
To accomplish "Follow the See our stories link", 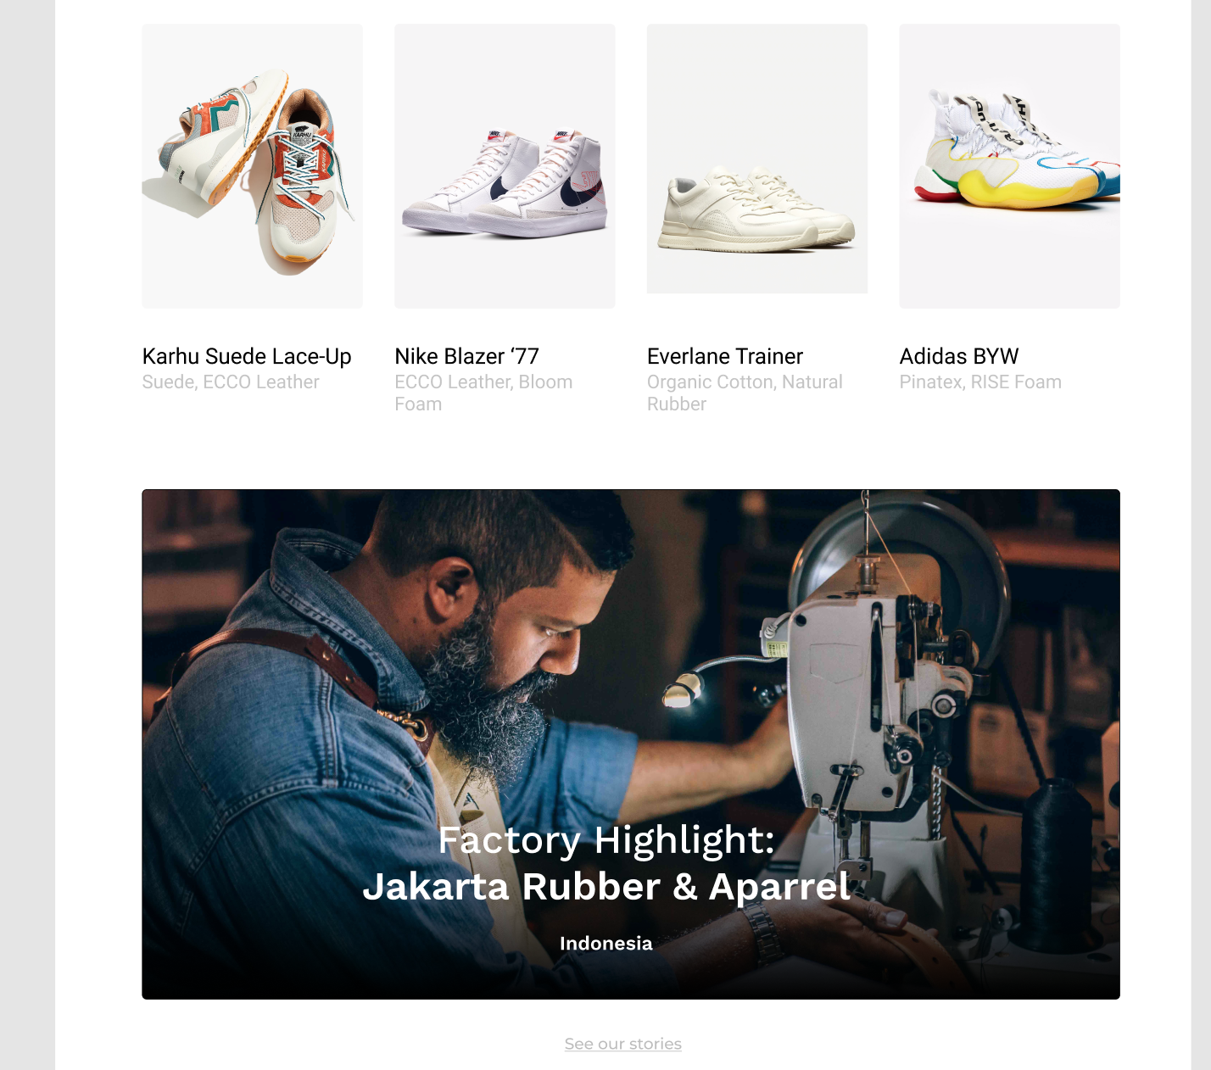I will click(x=623, y=1044).
